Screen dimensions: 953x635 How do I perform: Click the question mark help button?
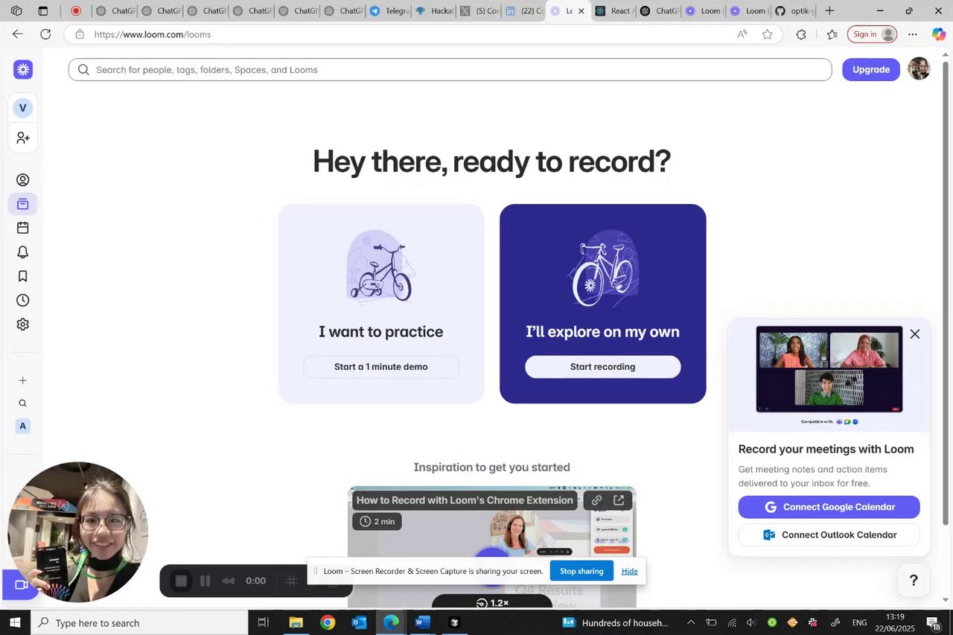point(914,581)
